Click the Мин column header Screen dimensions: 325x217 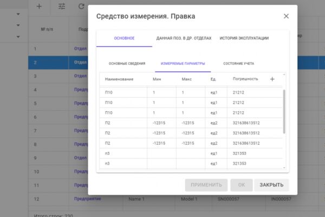(157, 79)
